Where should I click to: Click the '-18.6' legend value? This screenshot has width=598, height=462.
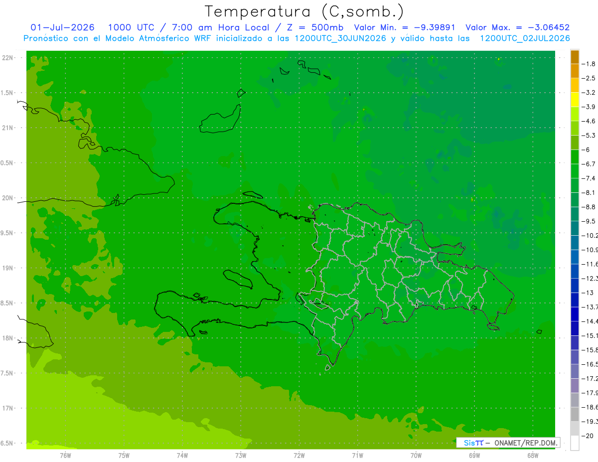tap(590, 407)
